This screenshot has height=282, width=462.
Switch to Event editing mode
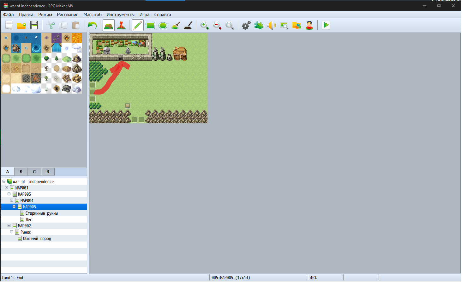coord(121,25)
